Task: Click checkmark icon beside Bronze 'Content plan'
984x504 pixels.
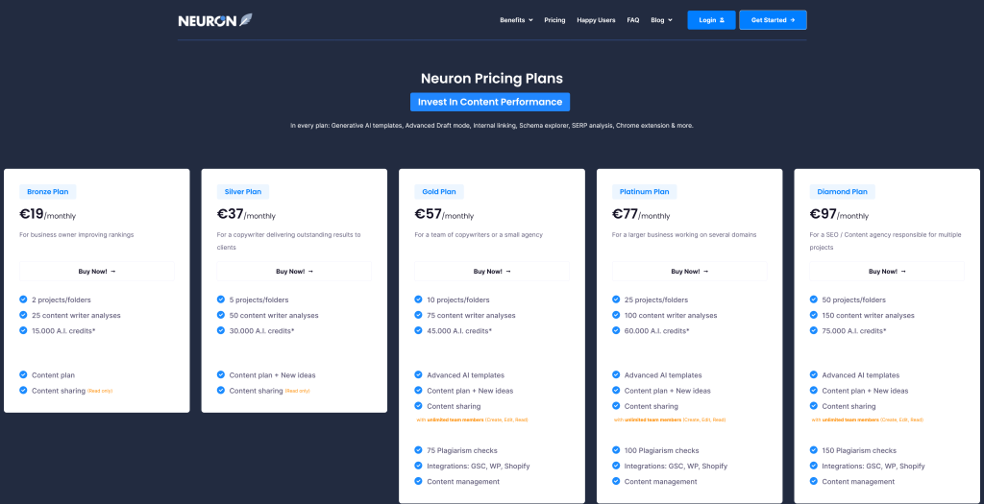Action: (23, 375)
